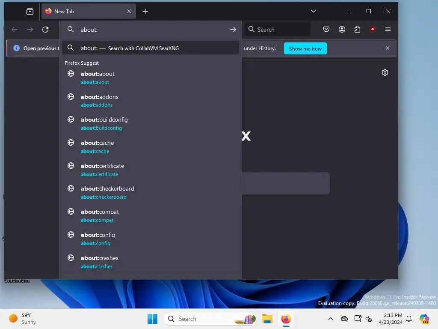Click the info icon in notification bar
This screenshot has height=329, width=438.
point(17,48)
